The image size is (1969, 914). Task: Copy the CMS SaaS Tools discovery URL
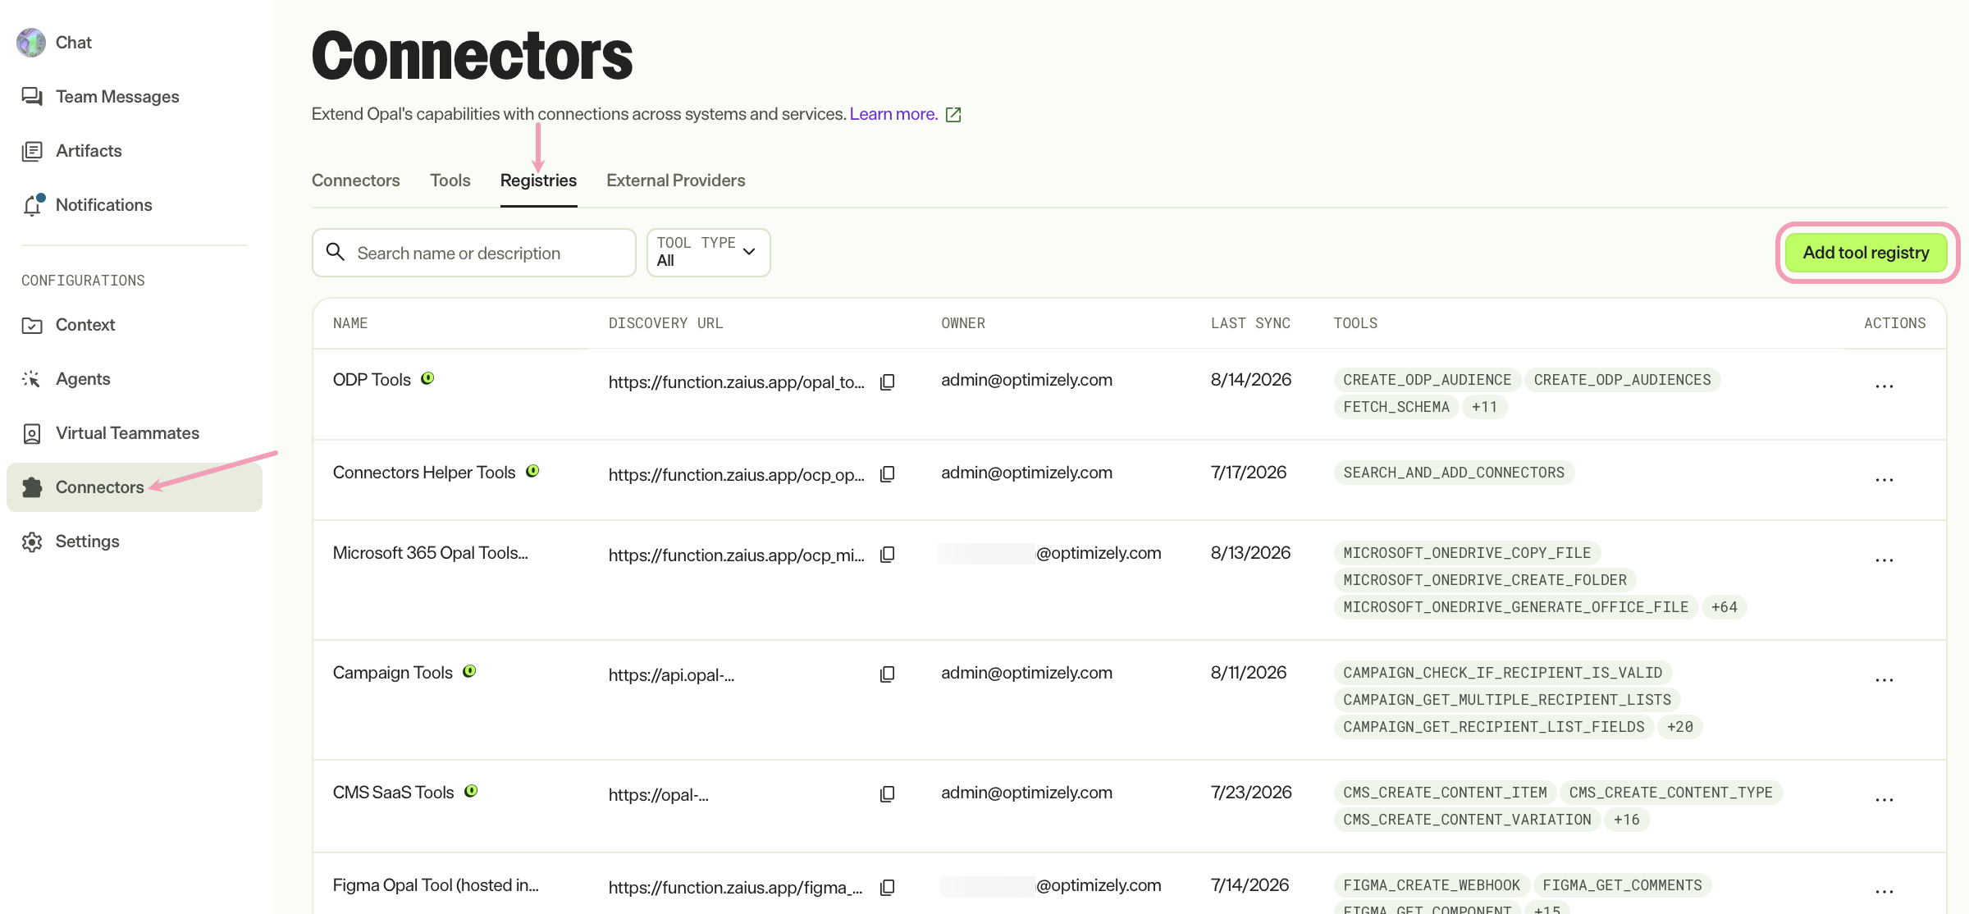point(887,794)
